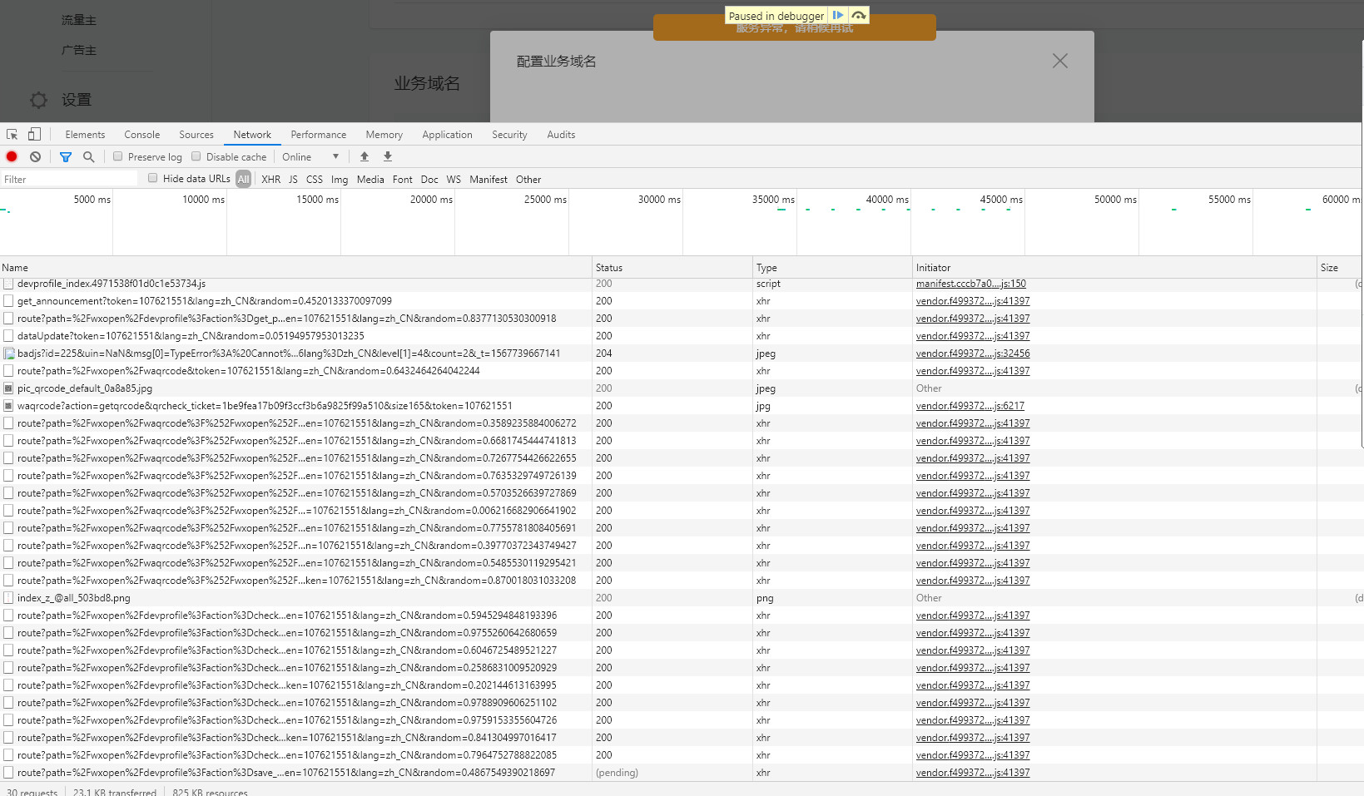Select image icon of pic_qrcode_default_0a8a85.jpg row
1364x796 pixels.
click(x=8, y=388)
